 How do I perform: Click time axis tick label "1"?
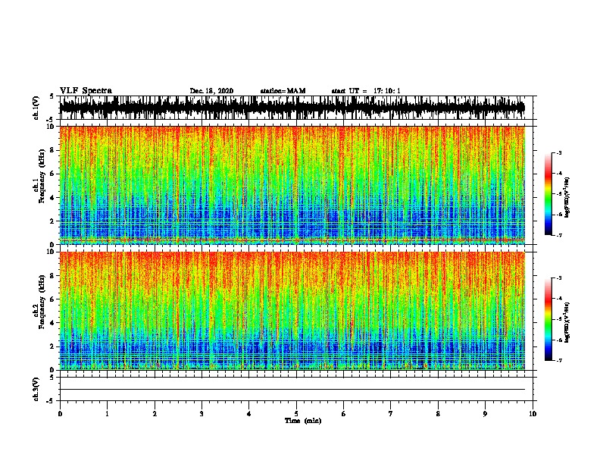[107, 414]
